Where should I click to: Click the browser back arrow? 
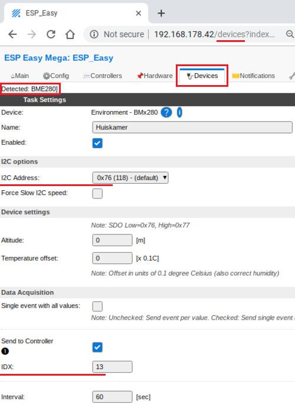tap(12, 34)
